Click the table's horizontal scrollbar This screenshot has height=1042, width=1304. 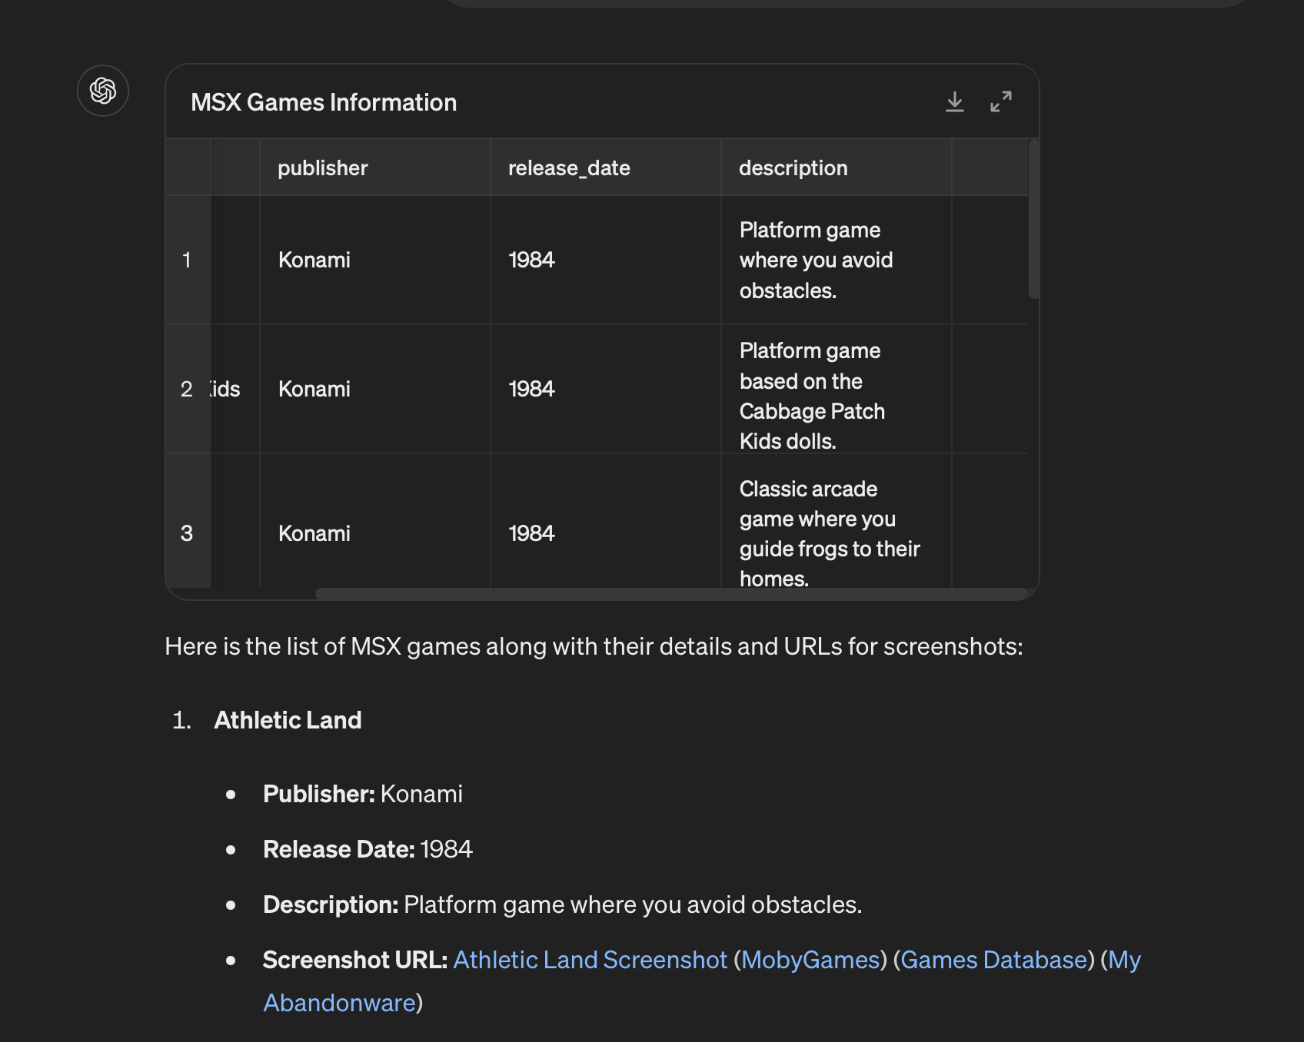671,593
